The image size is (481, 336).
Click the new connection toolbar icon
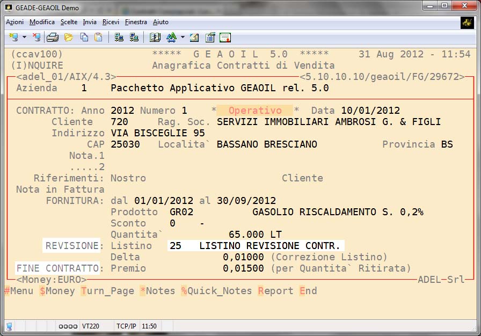point(14,38)
